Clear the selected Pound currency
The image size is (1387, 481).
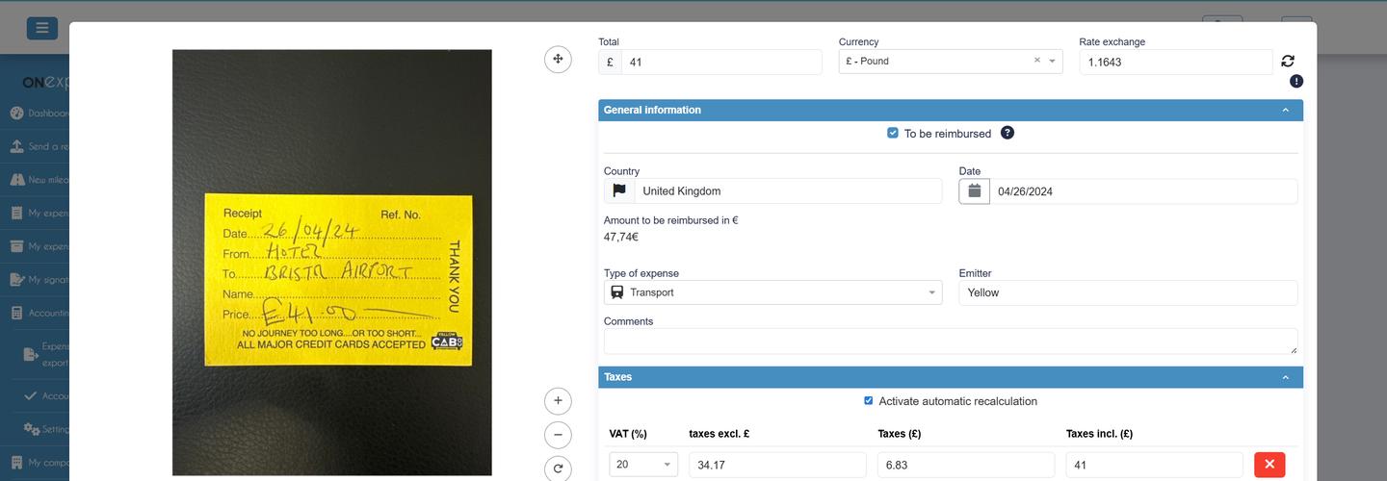click(1037, 61)
